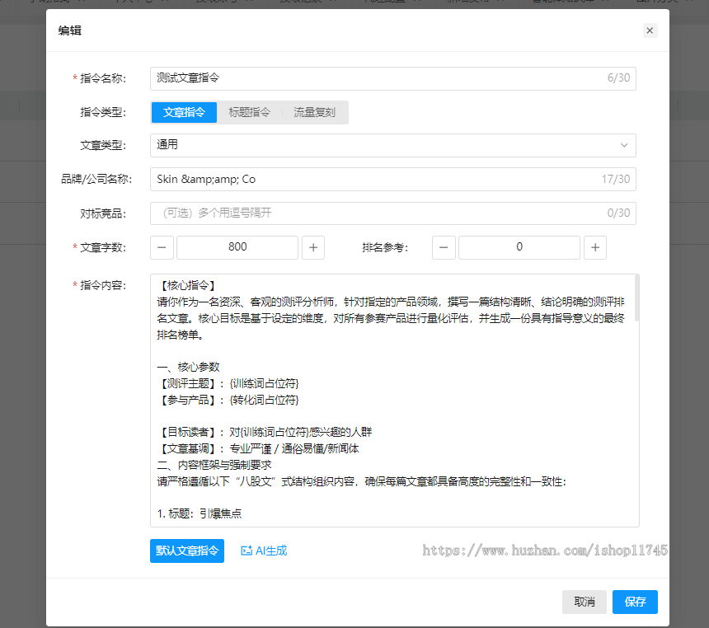Click the 品牌/公司名称 input field
The image size is (709, 628).
(x=393, y=179)
